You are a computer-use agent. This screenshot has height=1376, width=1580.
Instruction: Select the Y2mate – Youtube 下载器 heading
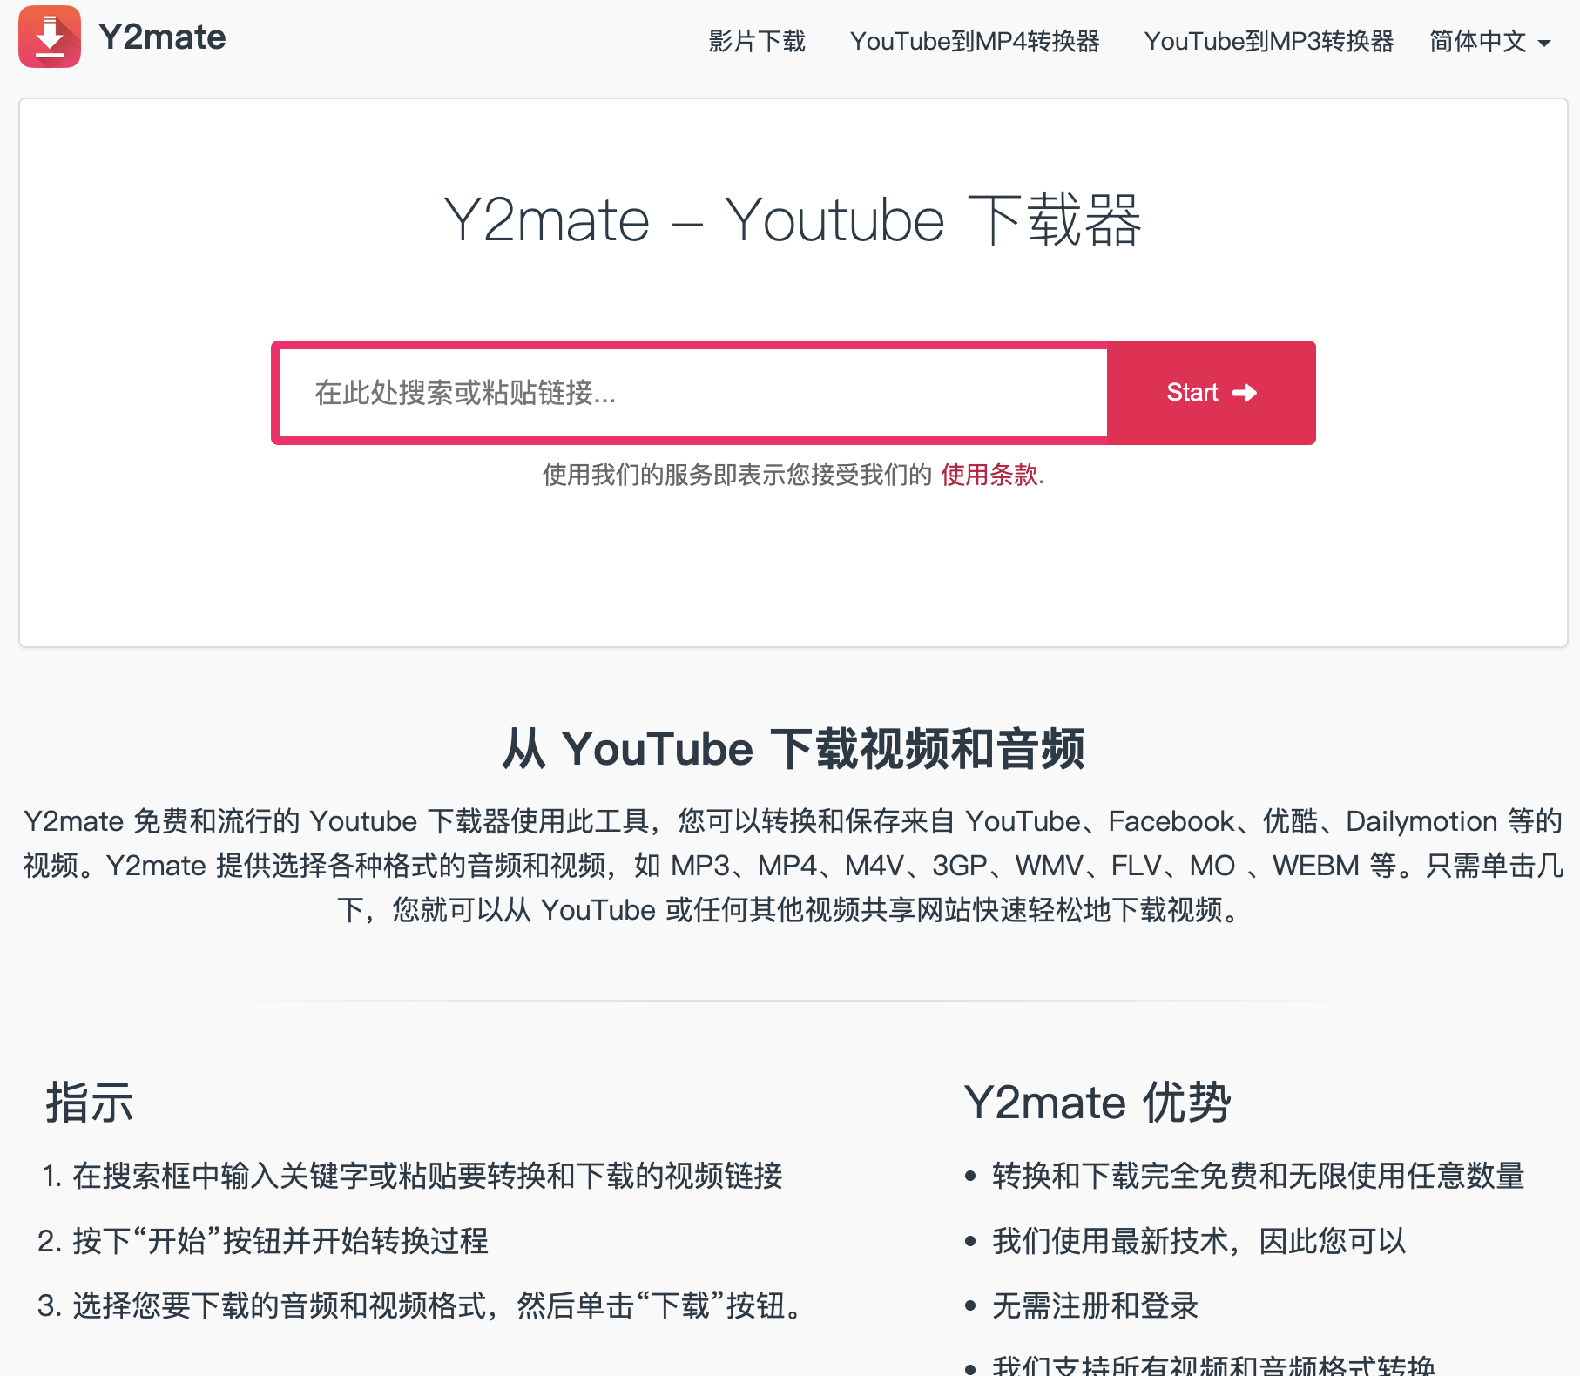click(793, 219)
